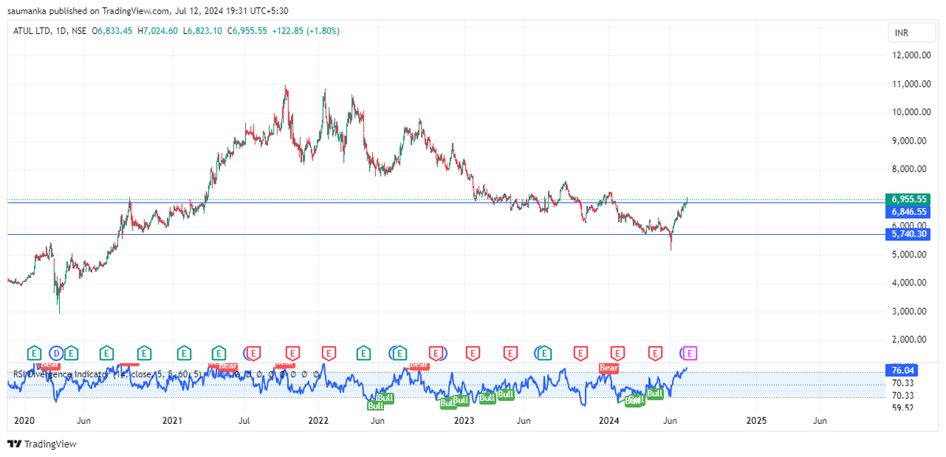Click the open value O6,833.45

click(x=113, y=31)
